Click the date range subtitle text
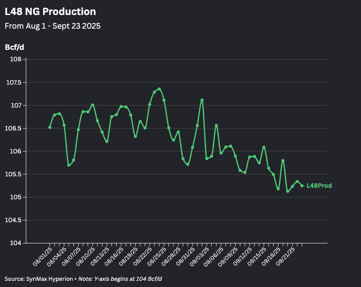The width and height of the screenshot is (361, 287). coord(52,26)
